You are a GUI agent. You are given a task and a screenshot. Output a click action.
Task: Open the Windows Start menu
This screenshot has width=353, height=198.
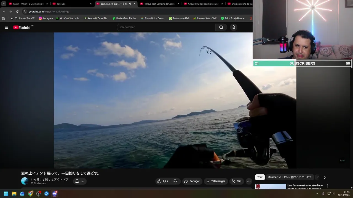tap(6, 194)
